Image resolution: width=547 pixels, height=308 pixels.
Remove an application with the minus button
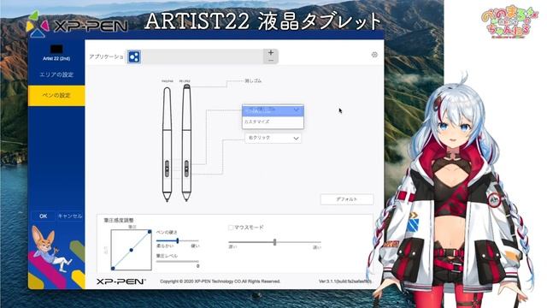[x=271, y=61]
